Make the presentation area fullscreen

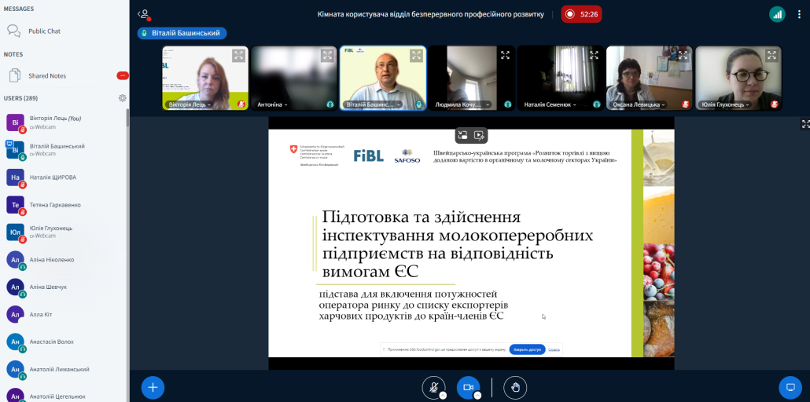pyautogui.click(x=804, y=124)
